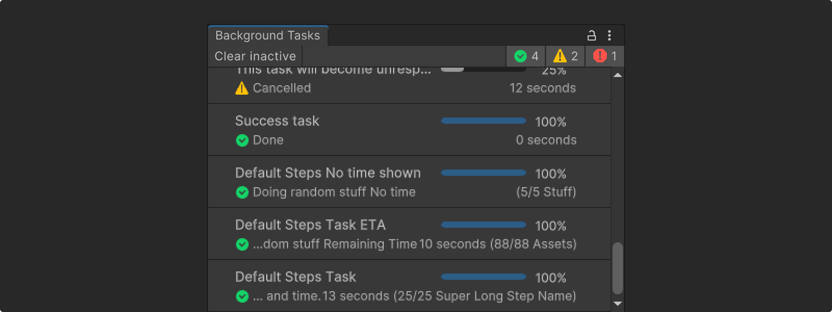Open the window options kebab menu
The height and width of the screenshot is (312, 832).
(x=609, y=35)
